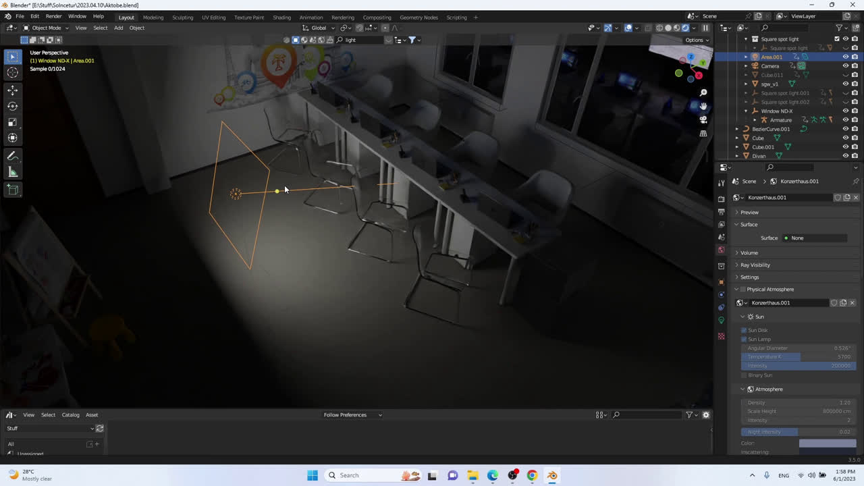Collapse the Window ND-X tree item
The width and height of the screenshot is (864, 486).
click(x=746, y=111)
